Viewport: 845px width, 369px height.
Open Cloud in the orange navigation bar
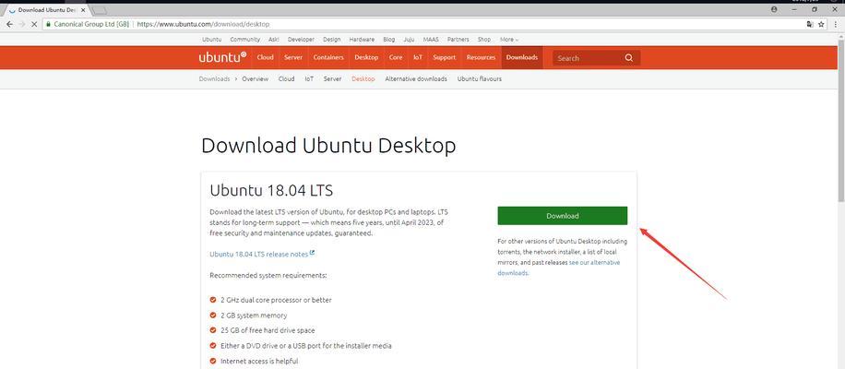tap(265, 57)
